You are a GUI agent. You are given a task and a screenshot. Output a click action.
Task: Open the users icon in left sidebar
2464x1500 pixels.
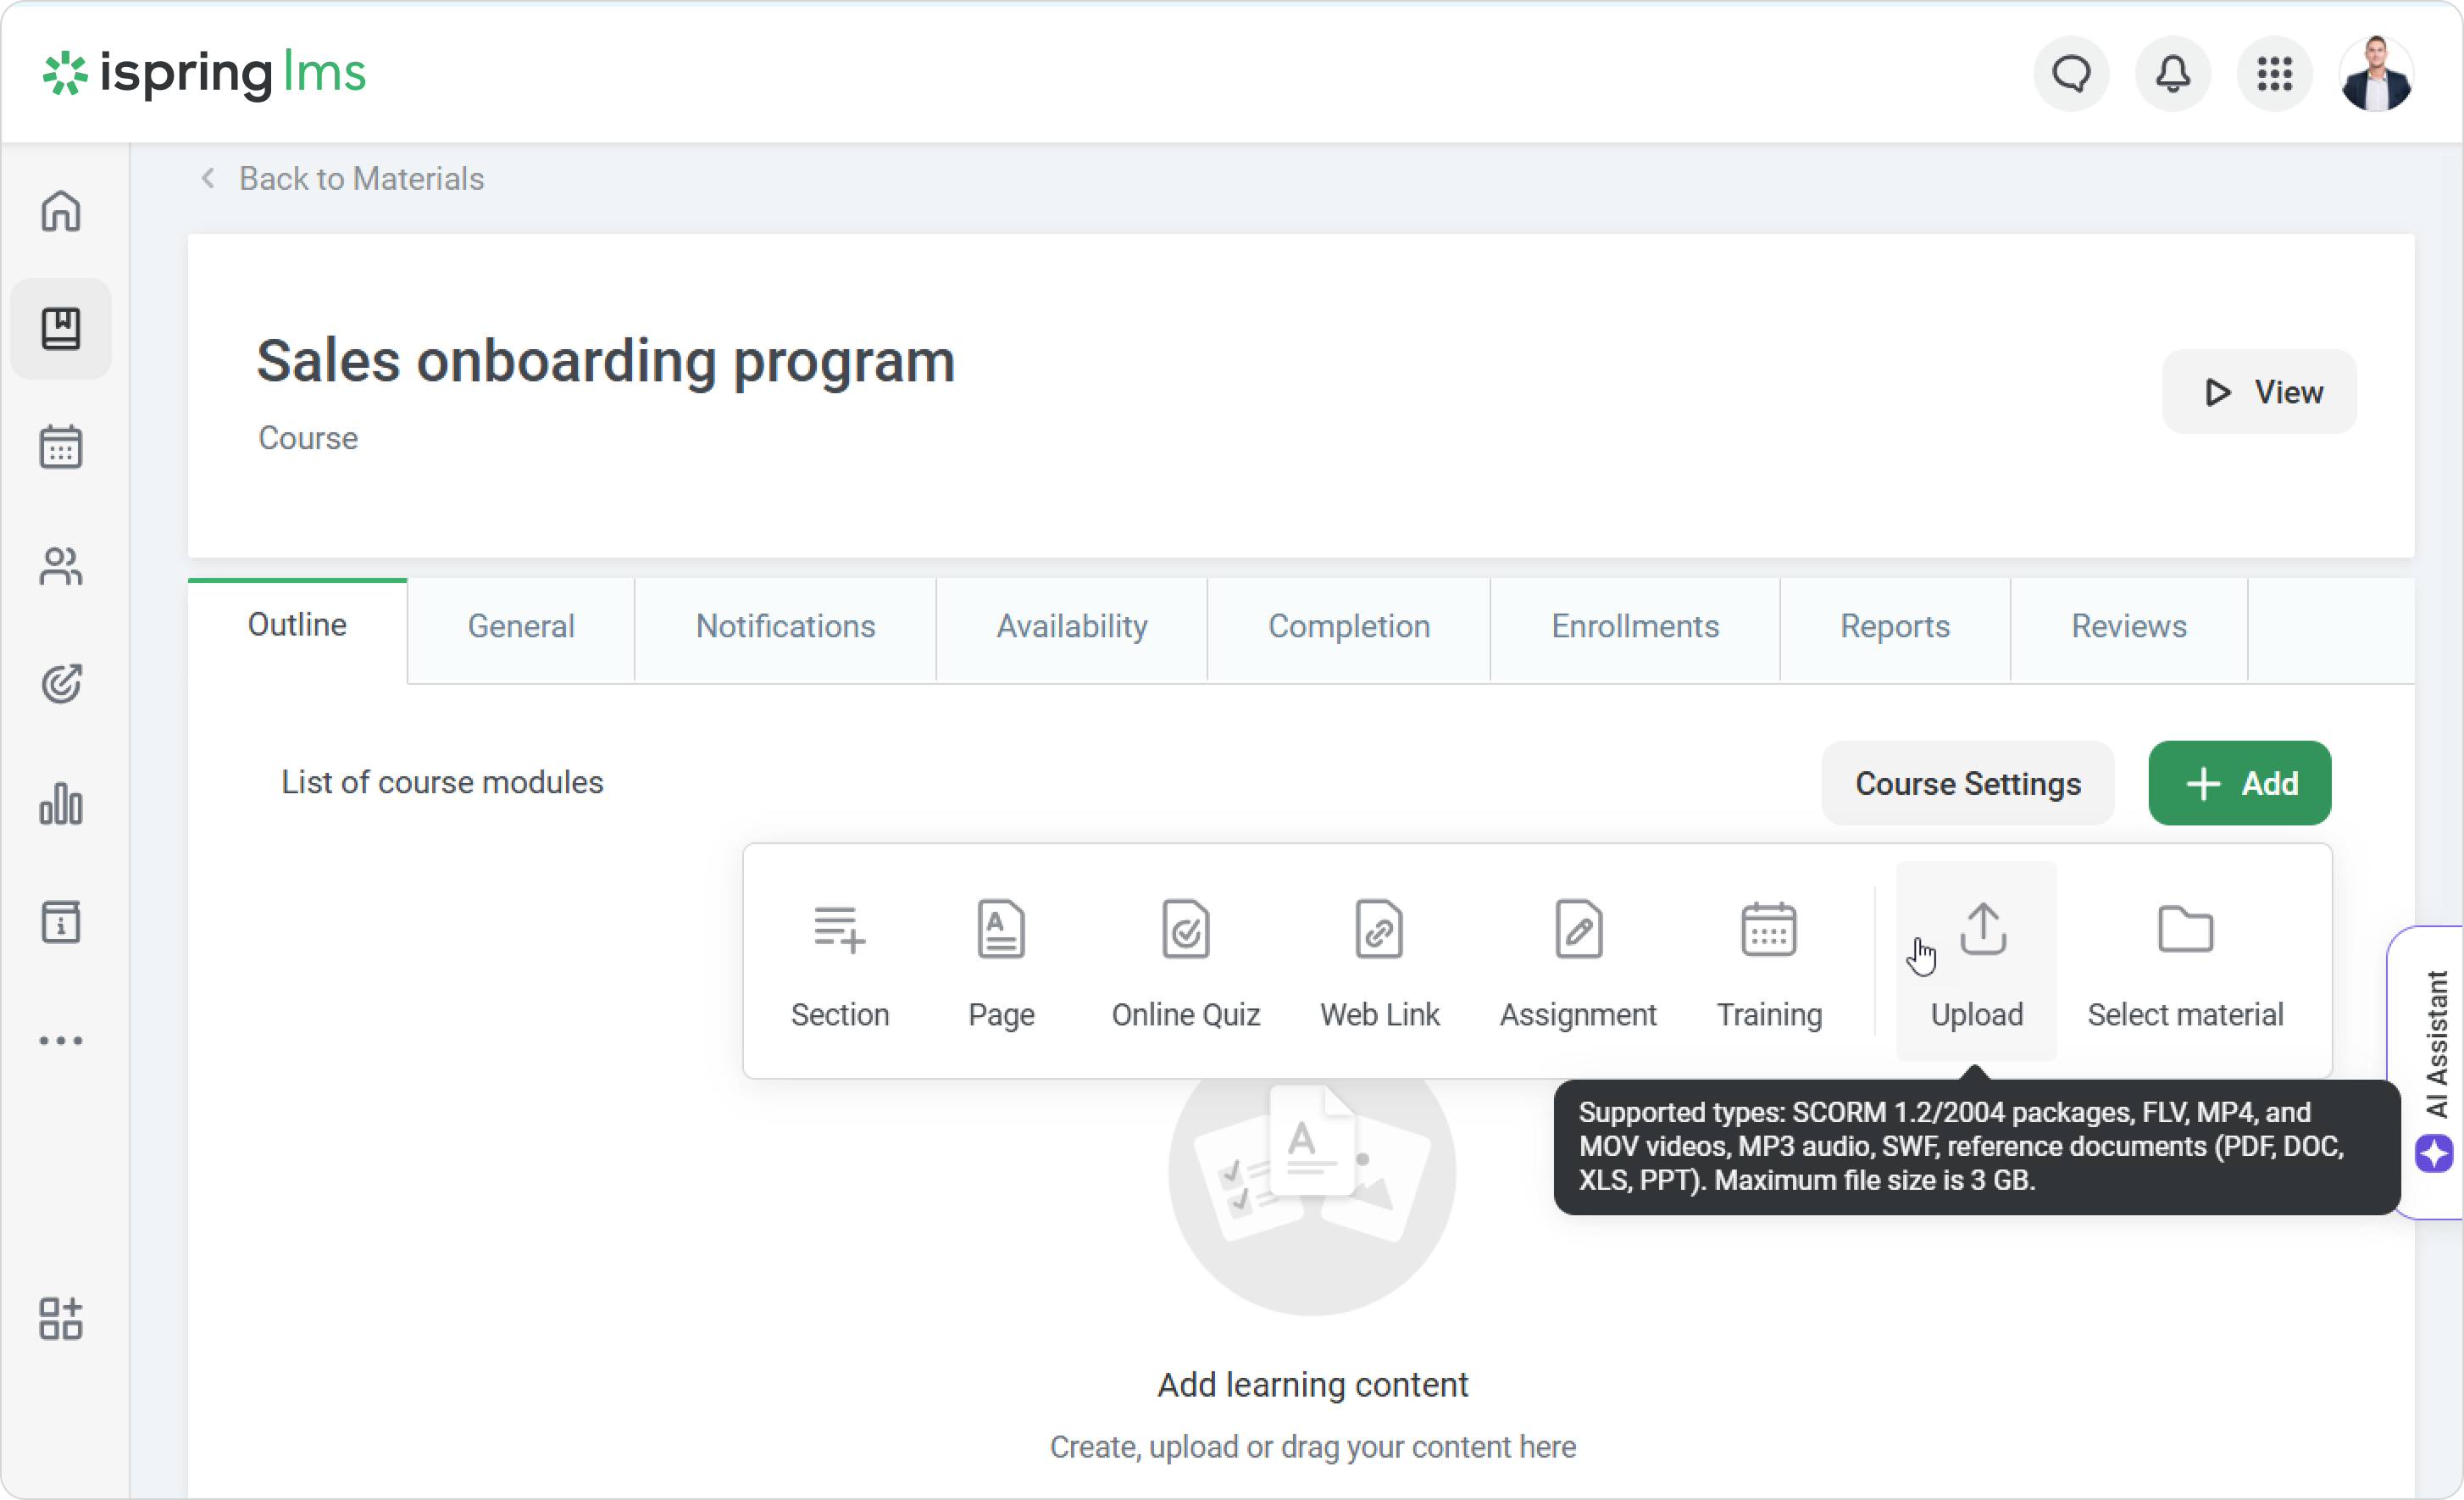pos(61,566)
